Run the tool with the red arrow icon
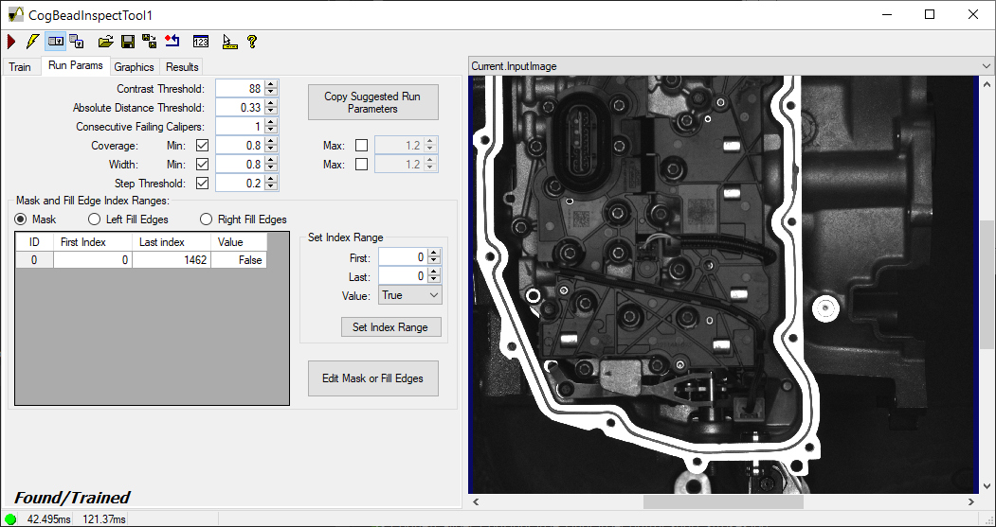The width and height of the screenshot is (996, 527). tap(11, 42)
